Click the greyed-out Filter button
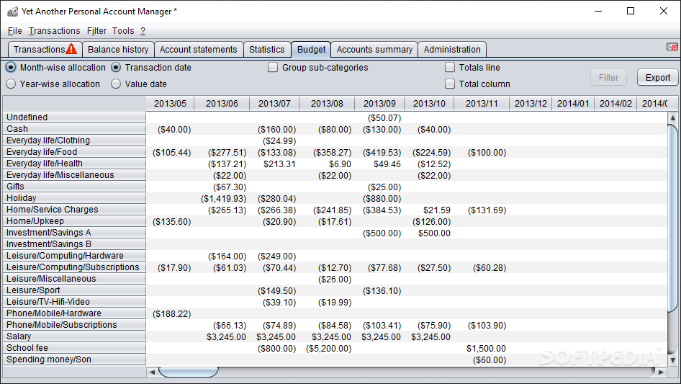 (608, 77)
